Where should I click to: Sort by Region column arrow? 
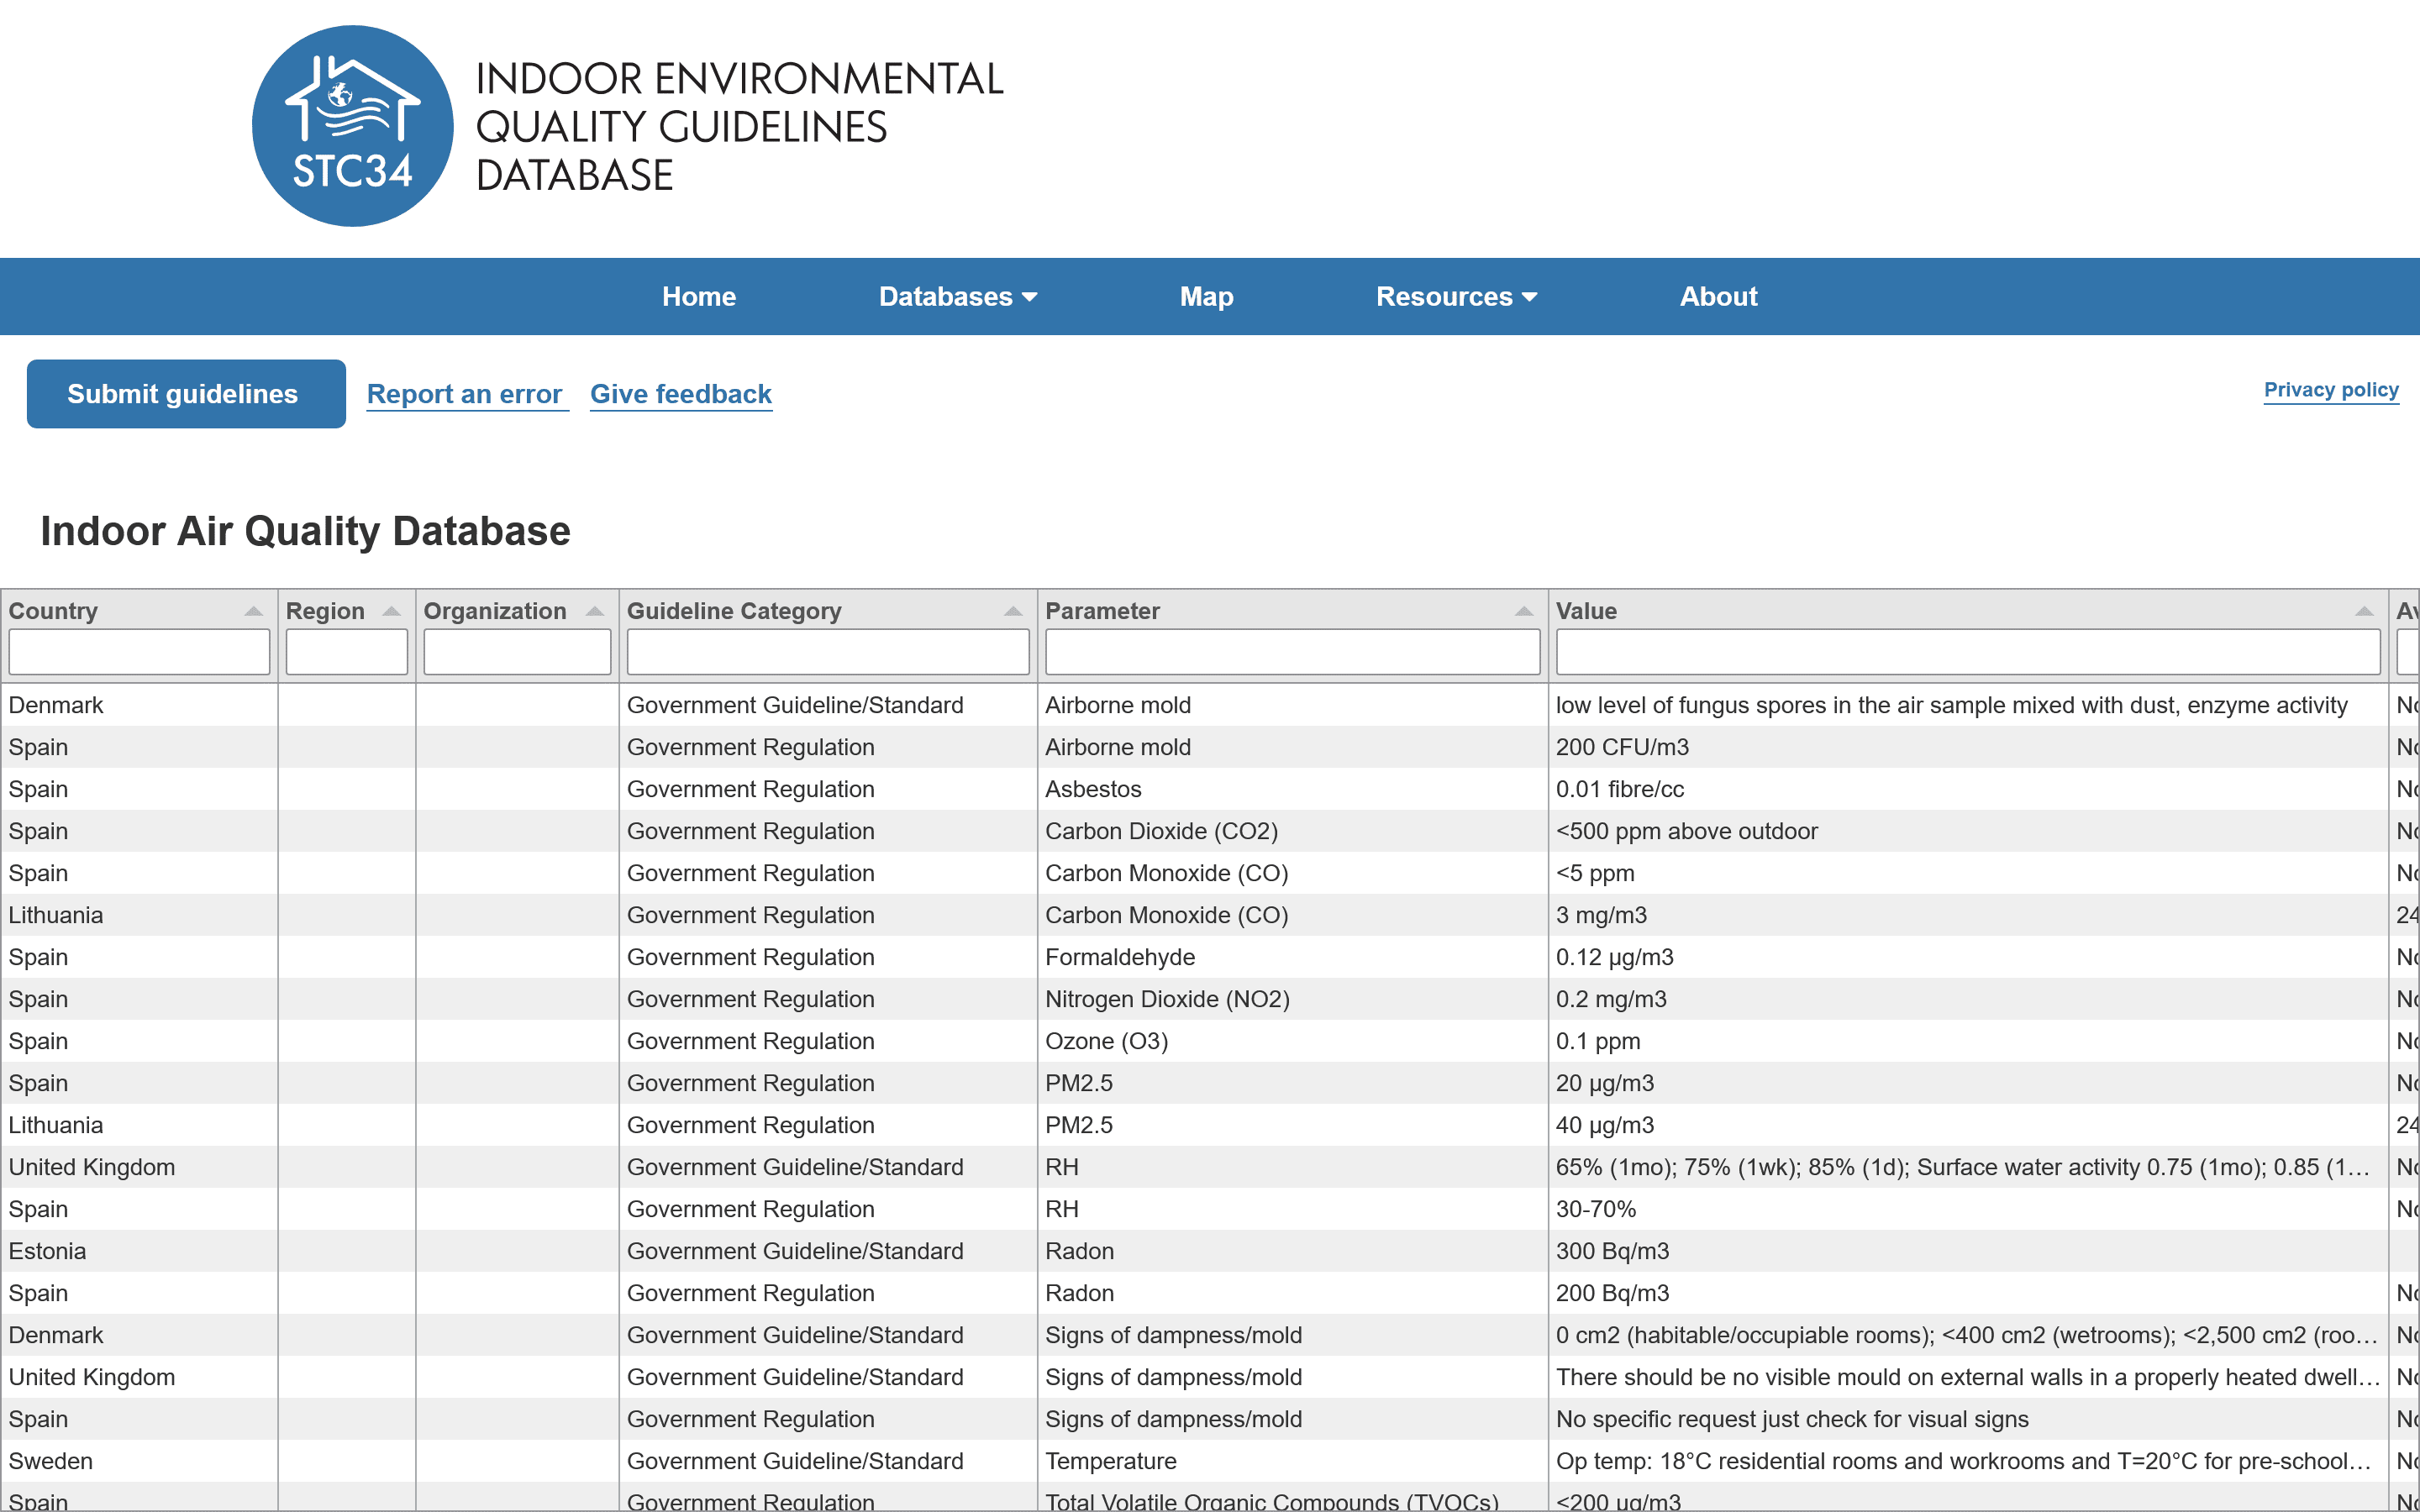(x=392, y=611)
